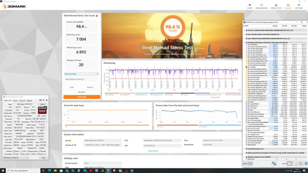
Task: Click the green GPU status check icon
Action: (x=70, y=141)
